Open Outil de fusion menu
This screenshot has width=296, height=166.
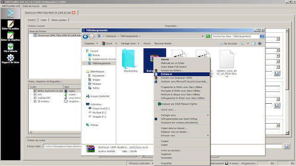[31, 6]
